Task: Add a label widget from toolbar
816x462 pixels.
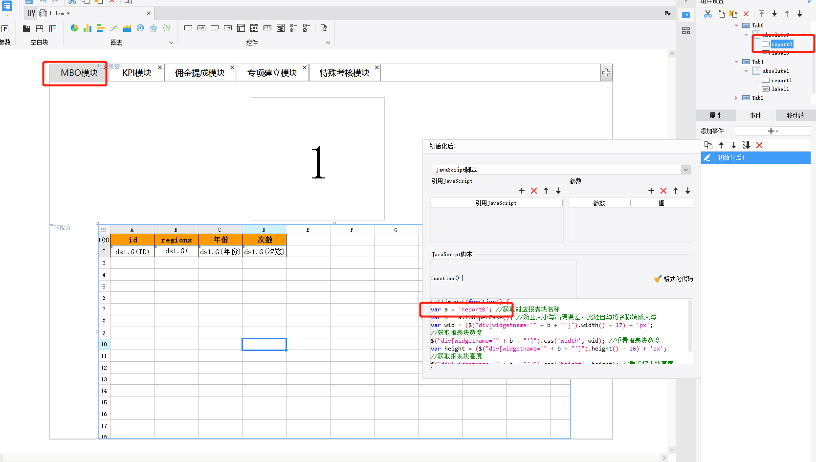Action: [201, 28]
